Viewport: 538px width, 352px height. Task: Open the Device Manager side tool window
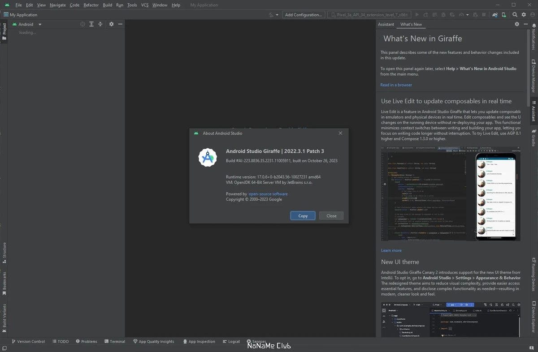point(534,76)
